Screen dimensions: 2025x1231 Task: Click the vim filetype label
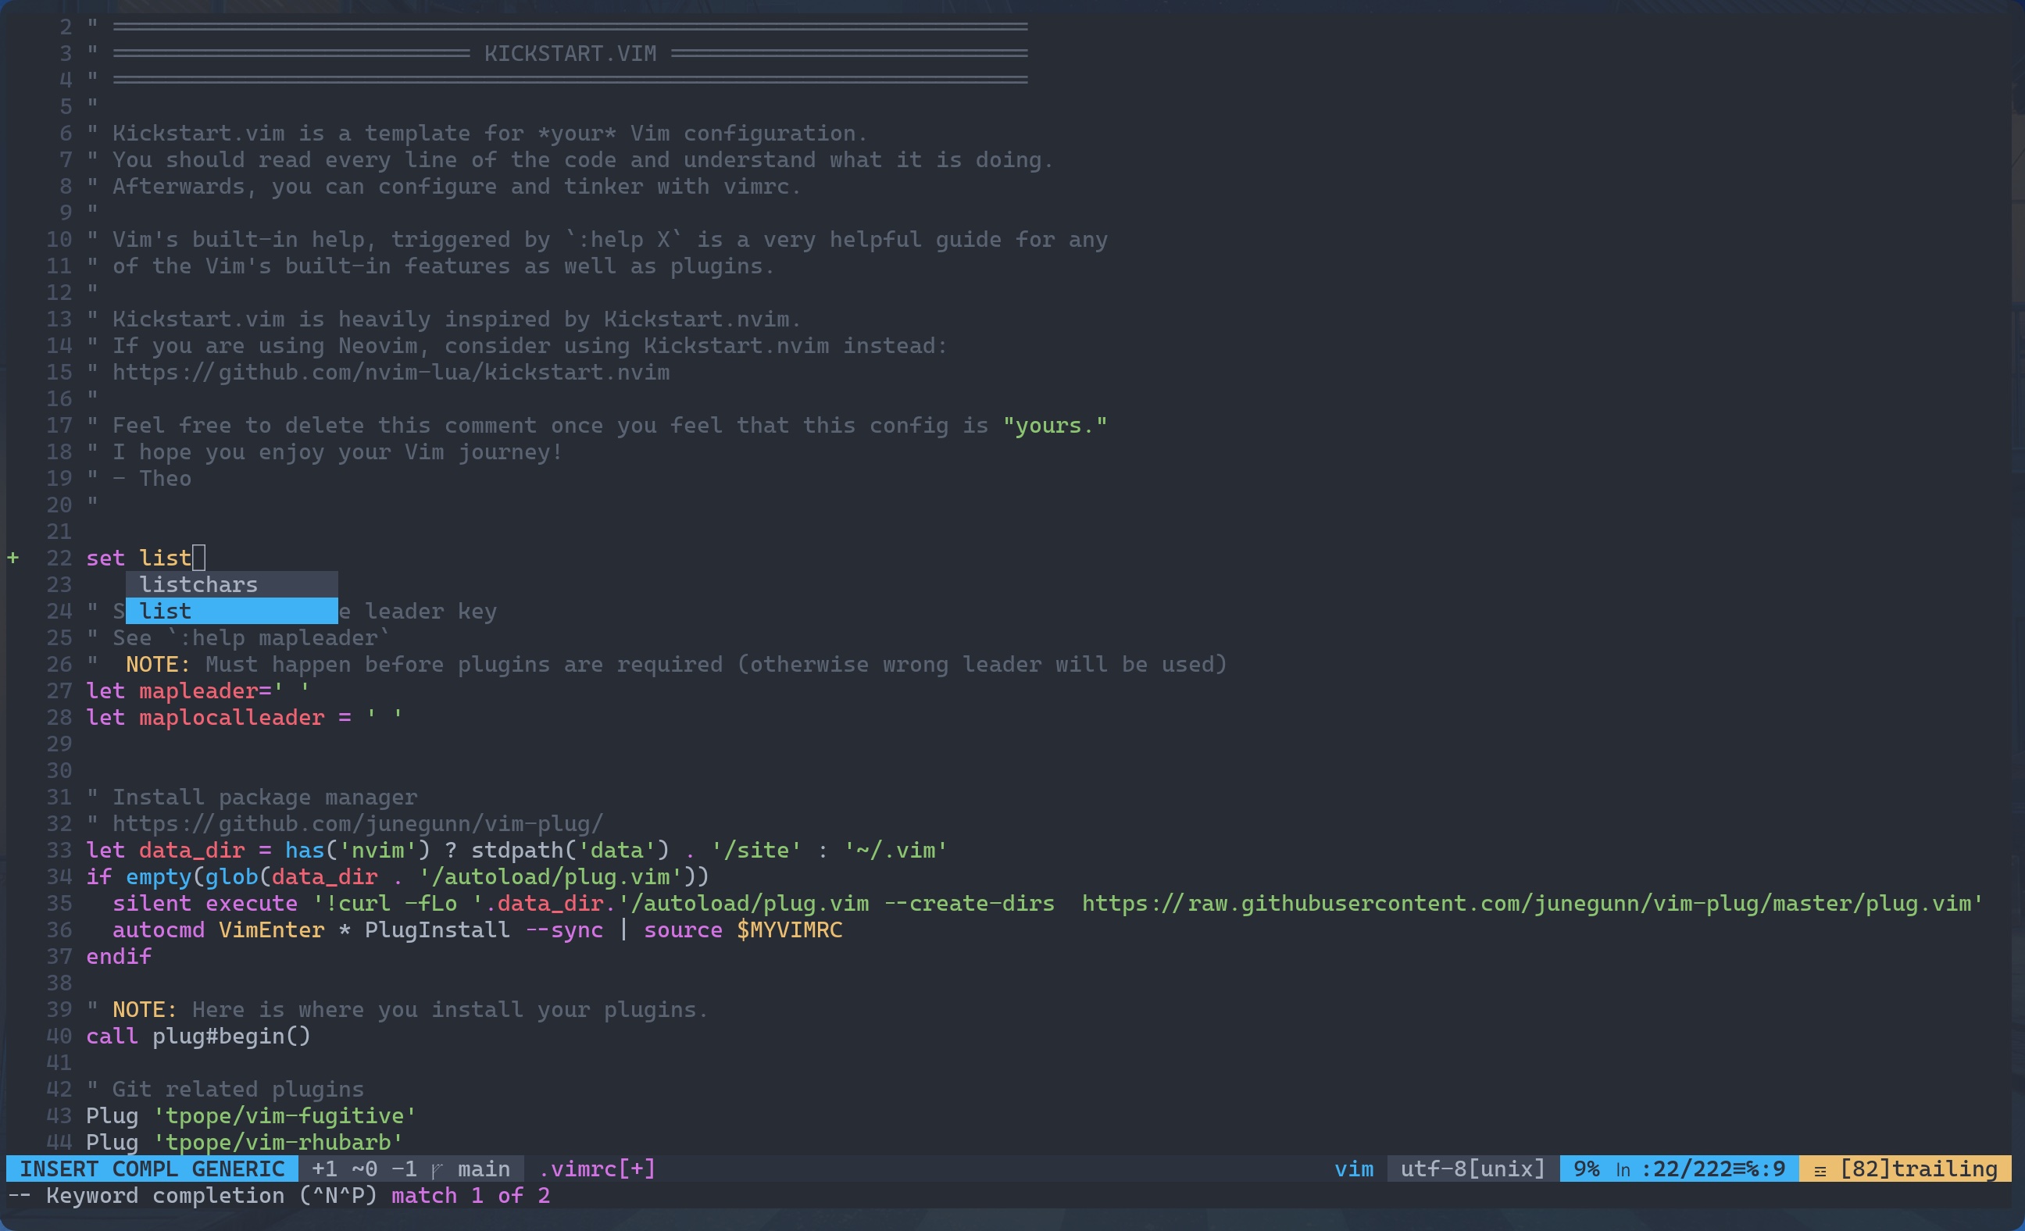point(1354,1169)
